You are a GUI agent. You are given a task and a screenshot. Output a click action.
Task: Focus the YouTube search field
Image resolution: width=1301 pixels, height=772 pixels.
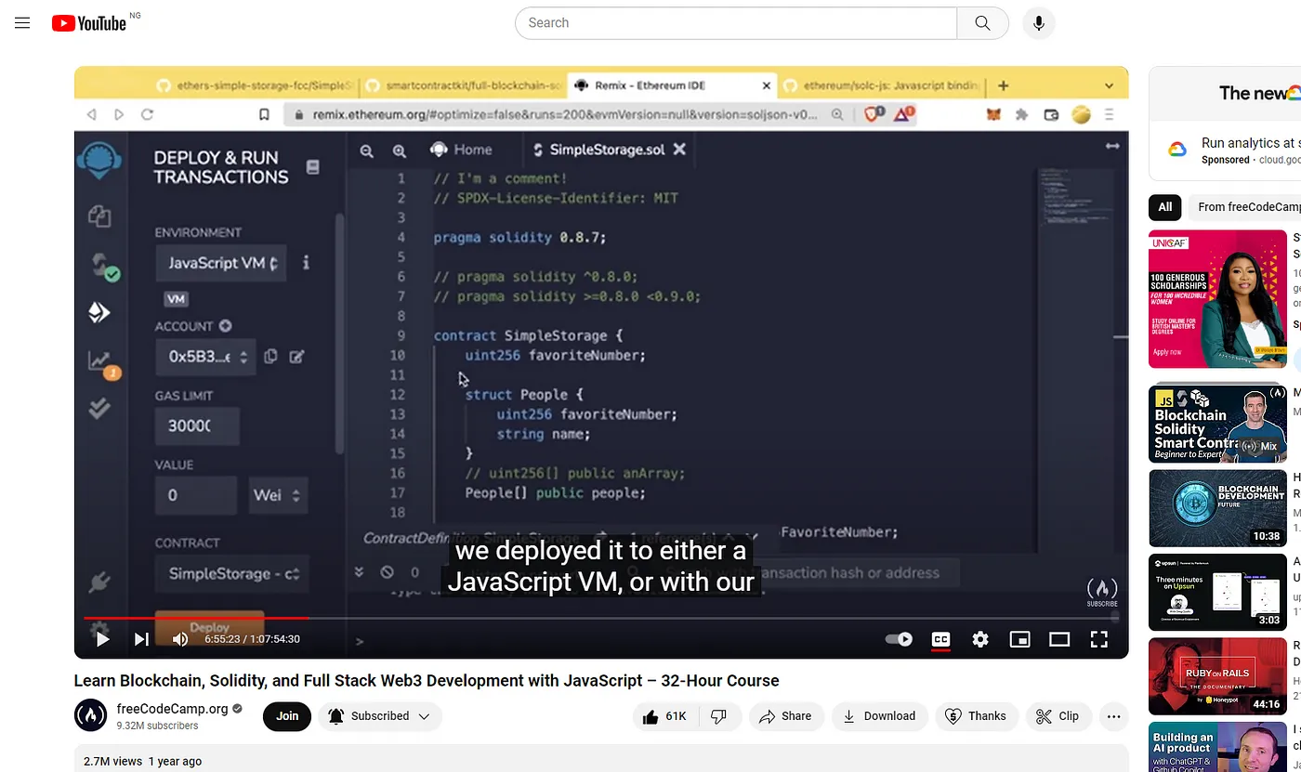point(736,23)
